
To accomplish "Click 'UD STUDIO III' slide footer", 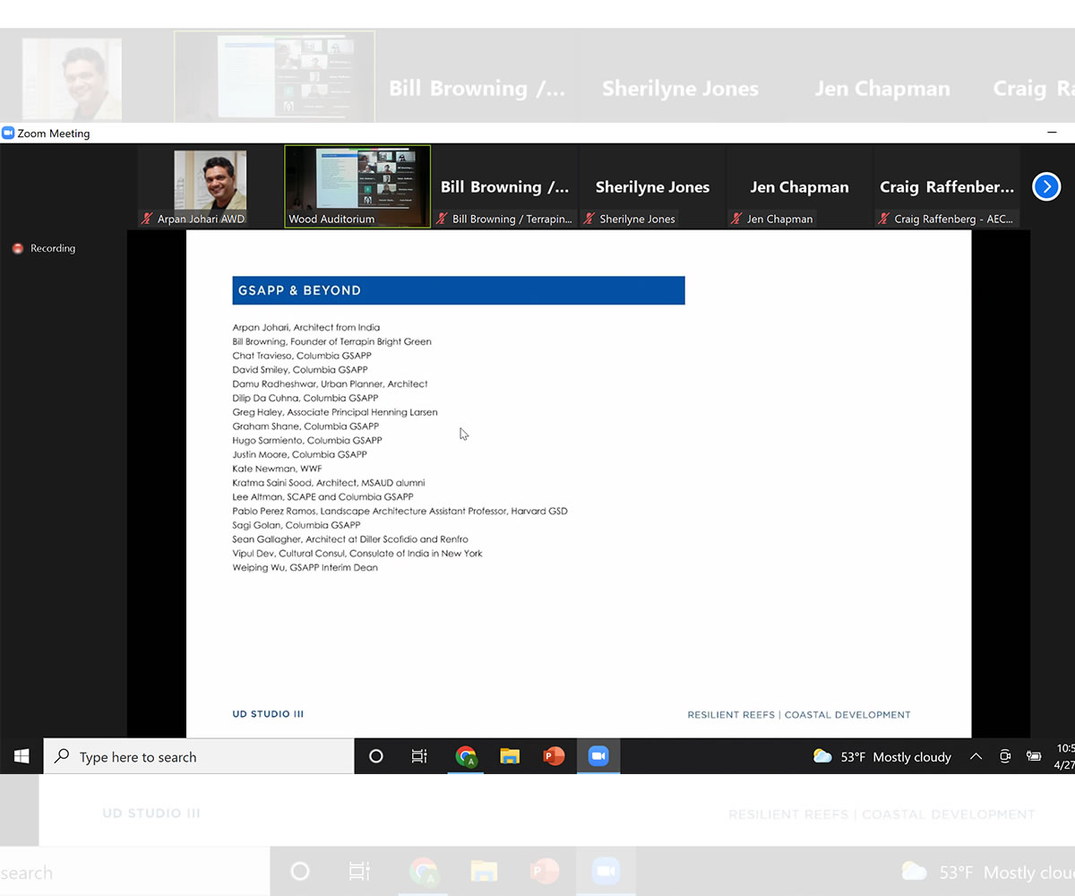I will pyautogui.click(x=268, y=714).
